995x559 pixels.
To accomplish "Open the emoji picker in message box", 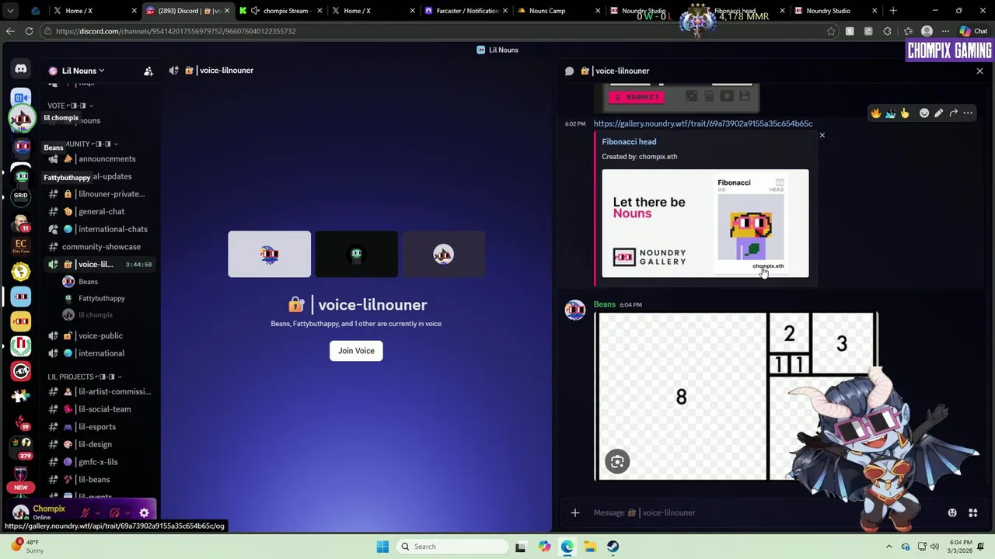I will (952, 512).
